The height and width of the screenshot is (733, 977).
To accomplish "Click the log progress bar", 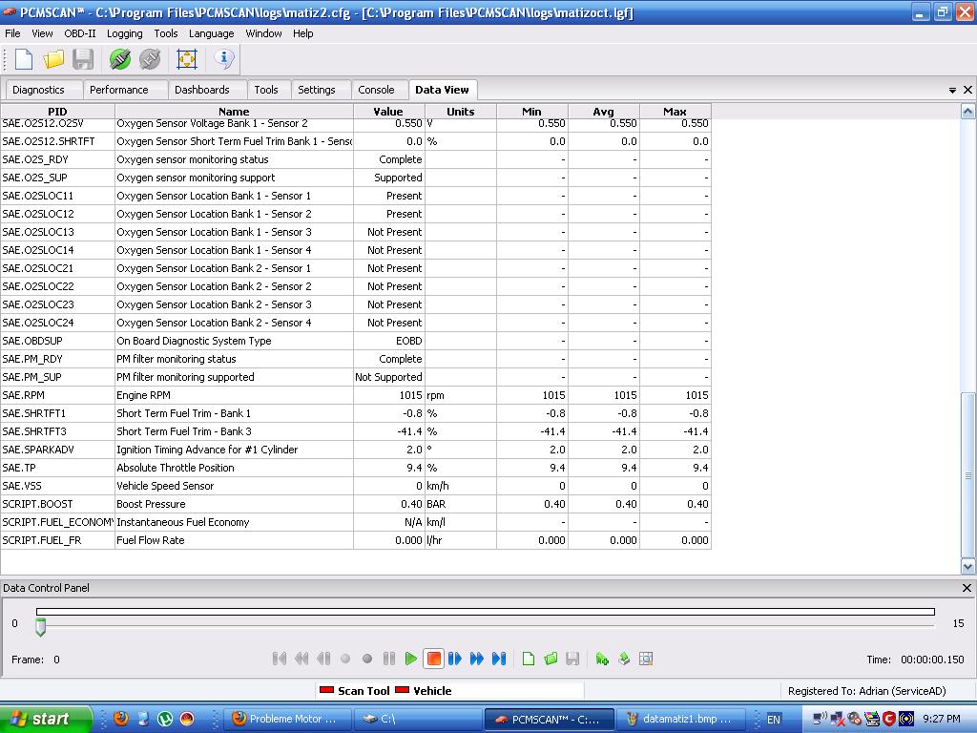I will click(x=486, y=612).
